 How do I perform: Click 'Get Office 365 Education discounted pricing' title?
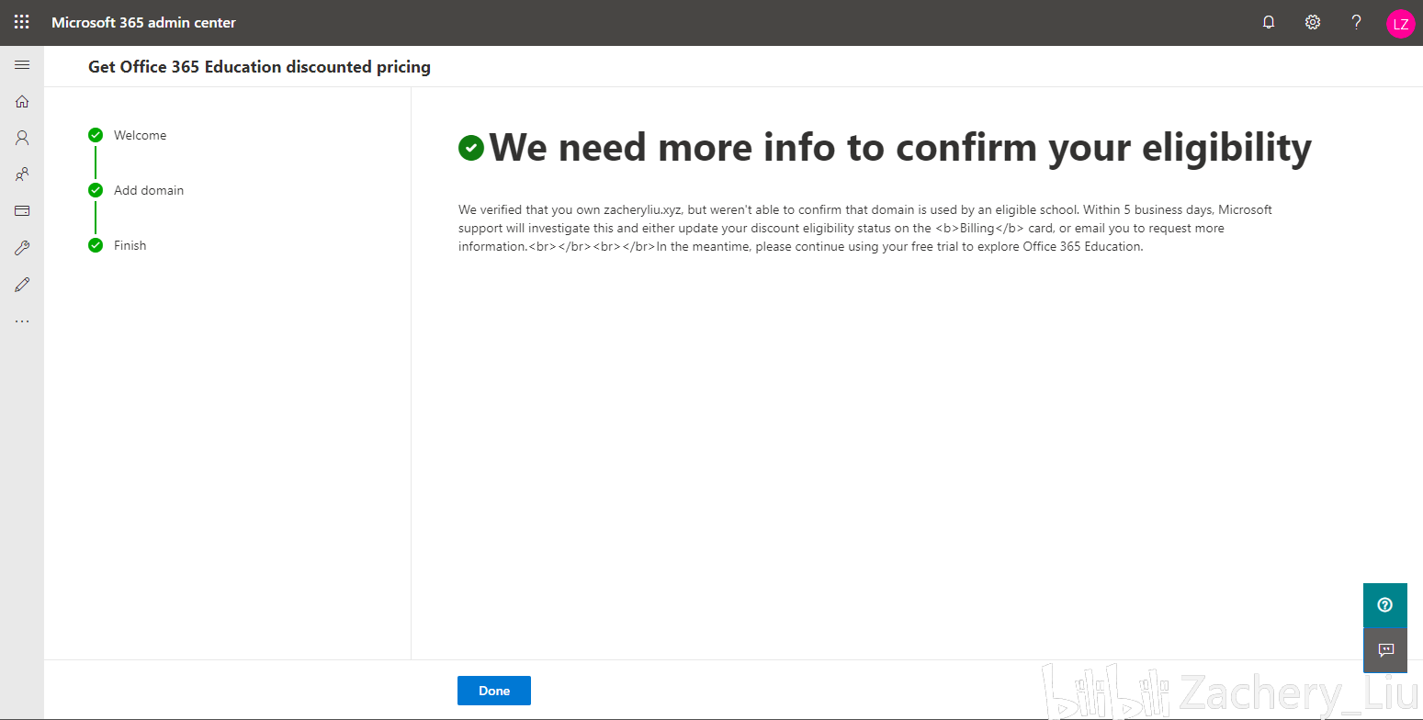point(259,66)
